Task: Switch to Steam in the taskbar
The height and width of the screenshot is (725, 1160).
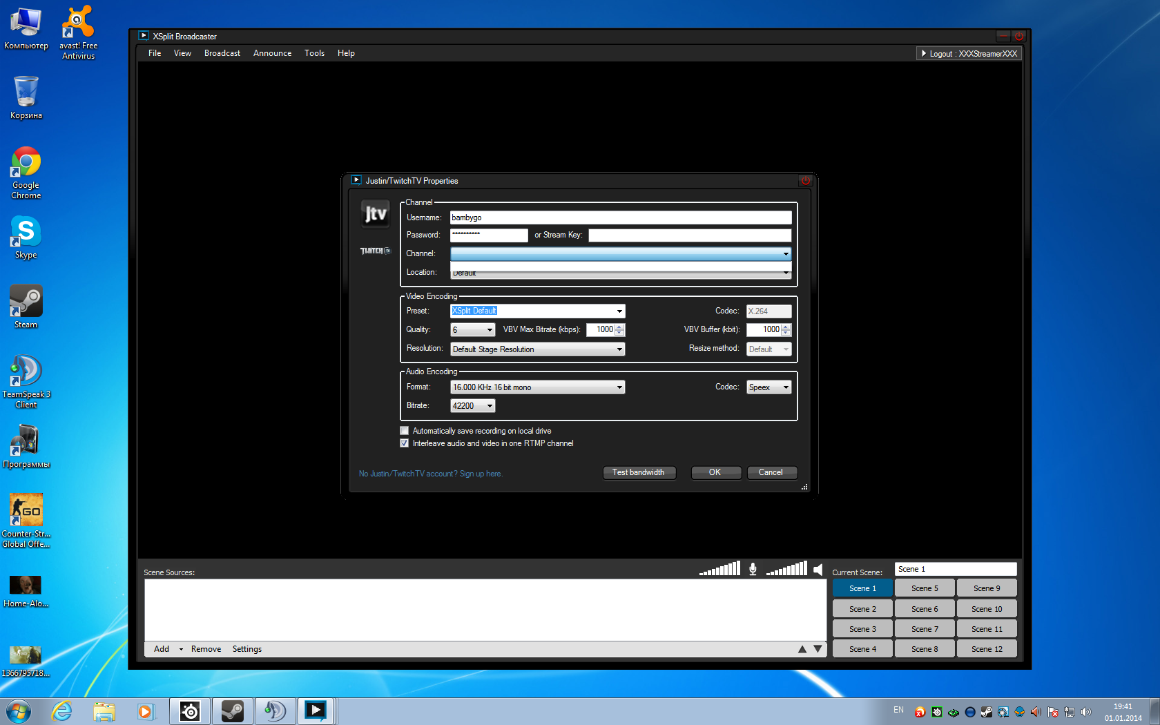Action: pyautogui.click(x=232, y=710)
